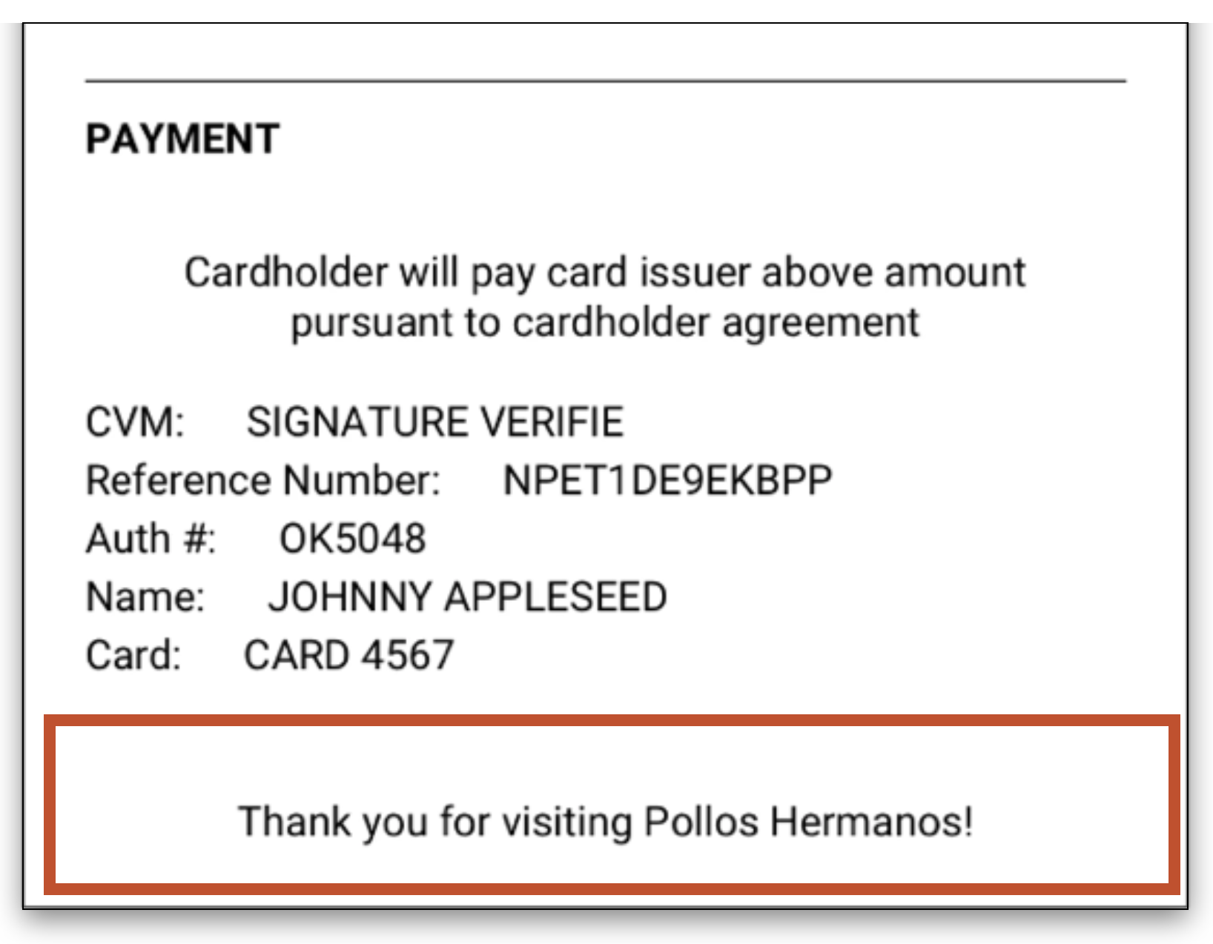The image size is (1213, 944).
Task: Click the Auth # label
Action: [x=151, y=538]
